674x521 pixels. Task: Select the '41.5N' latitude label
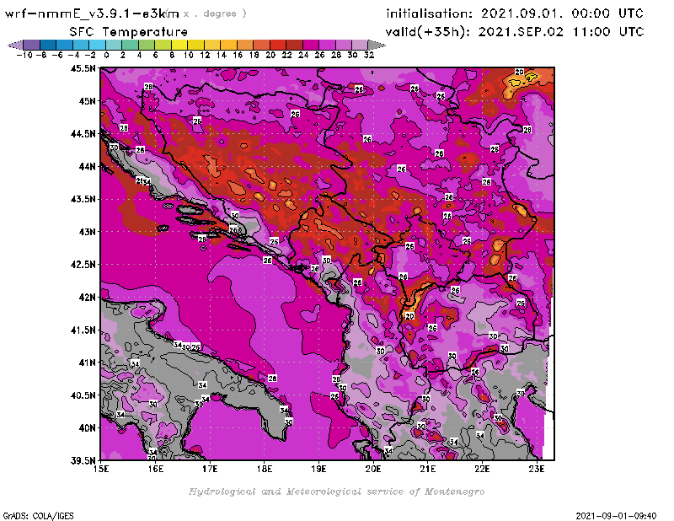click(x=83, y=330)
